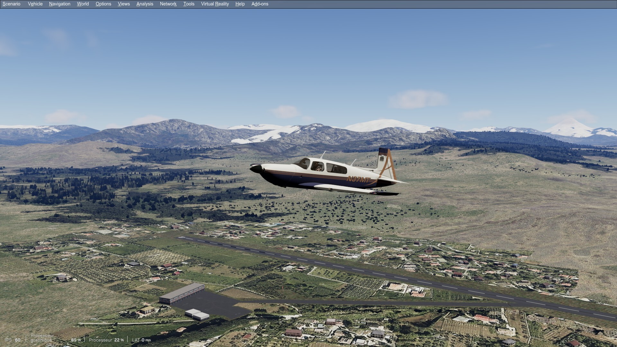The height and width of the screenshot is (347, 617).
Task: Open the Analysis menu
Action: click(145, 4)
